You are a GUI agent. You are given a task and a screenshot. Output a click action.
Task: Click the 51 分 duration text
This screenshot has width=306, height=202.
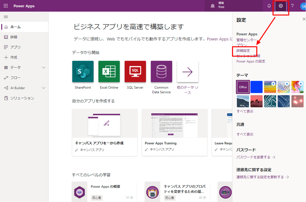[x=130, y=198]
